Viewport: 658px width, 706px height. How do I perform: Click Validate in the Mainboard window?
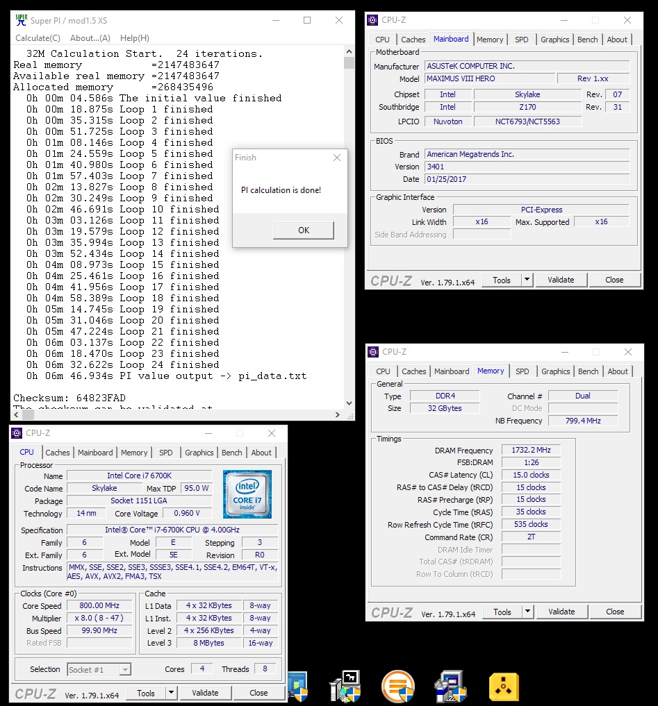coord(561,280)
